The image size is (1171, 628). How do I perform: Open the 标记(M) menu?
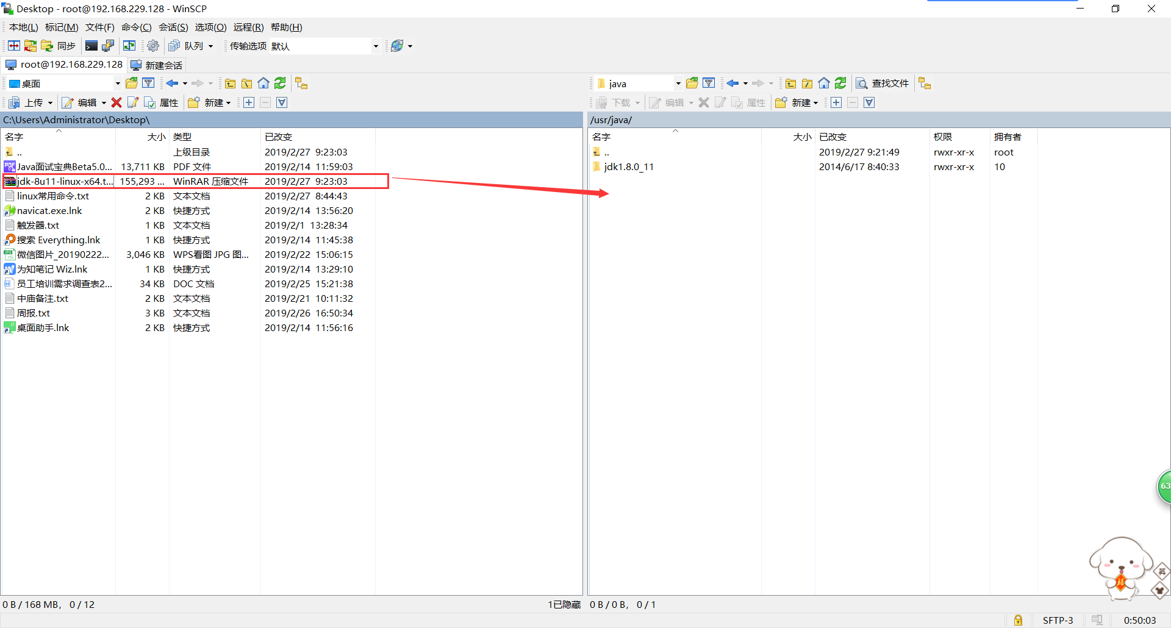click(x=62, y=27)
